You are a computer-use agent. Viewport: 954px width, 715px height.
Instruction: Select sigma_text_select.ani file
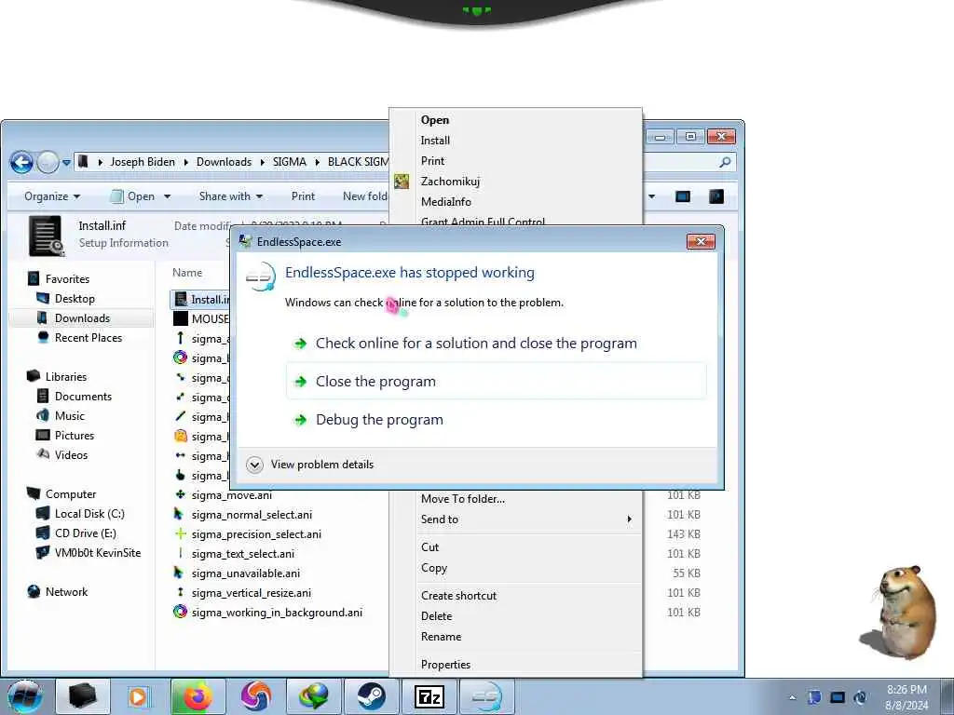[x=243, y=554]
